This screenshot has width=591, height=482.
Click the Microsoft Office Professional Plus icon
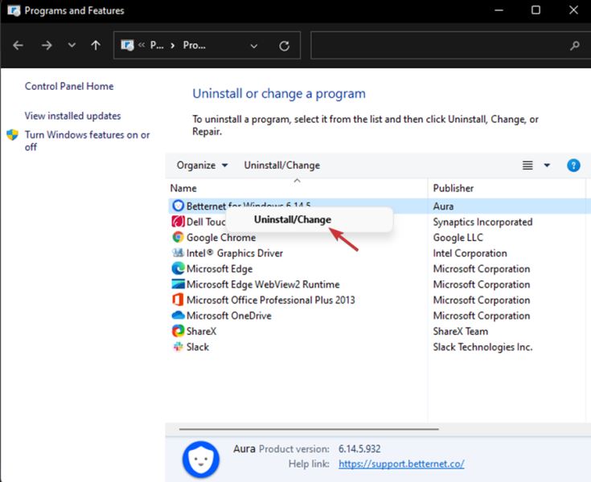178,300
